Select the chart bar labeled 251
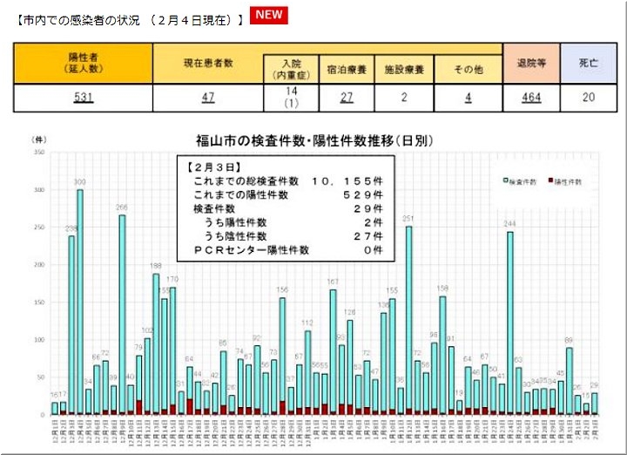This screenshot has width=627, height=455. click(x=408, y=320)
